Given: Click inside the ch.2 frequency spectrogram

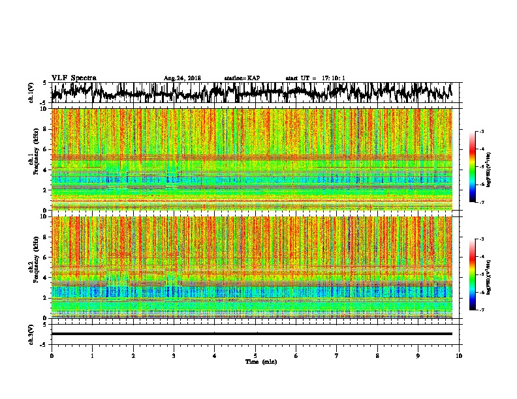Looking at the screenshot, I should tap(252, 267).
